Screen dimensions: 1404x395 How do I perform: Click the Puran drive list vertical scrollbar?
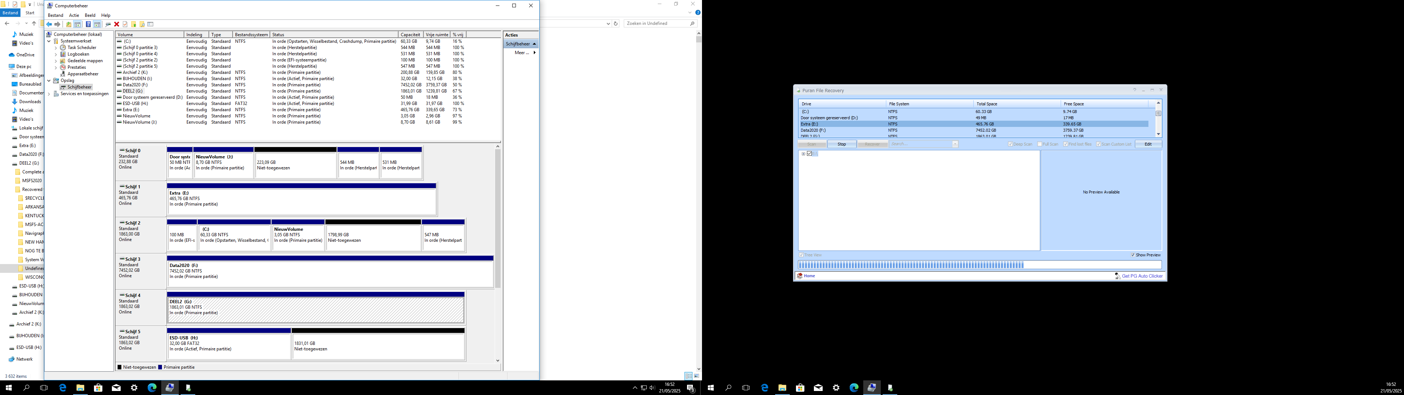click(x=1158, y=118)
